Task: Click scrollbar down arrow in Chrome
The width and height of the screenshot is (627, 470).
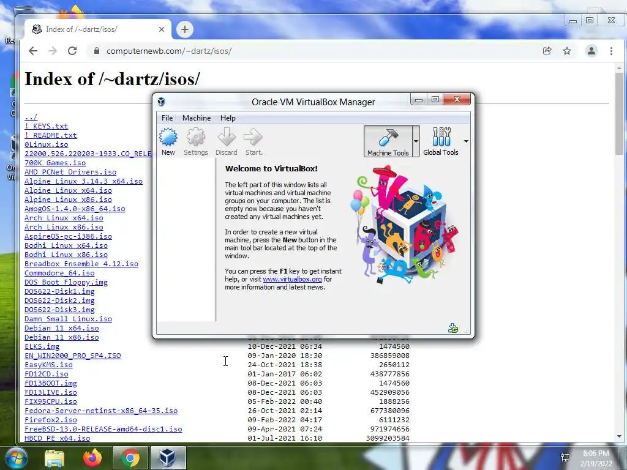Action: point(619,437)
